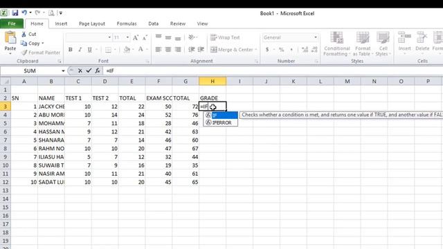Switch to the Insert tab
Image resolution: width=443 pixels, height=249 pixels.
61,24
